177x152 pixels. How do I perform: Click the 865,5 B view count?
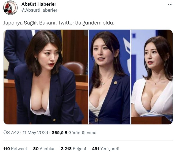pyautogui.click(x=59, y=132)
